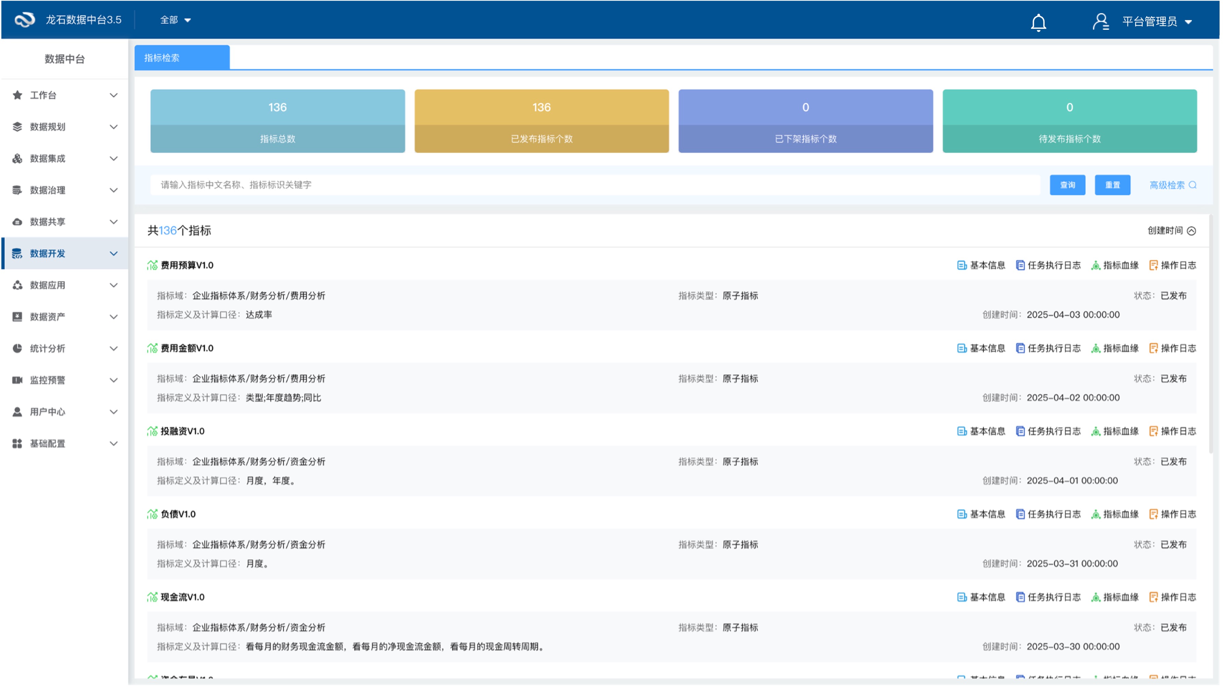
Task: Select the 基础配置 sidebar menu
Action: 65,444
